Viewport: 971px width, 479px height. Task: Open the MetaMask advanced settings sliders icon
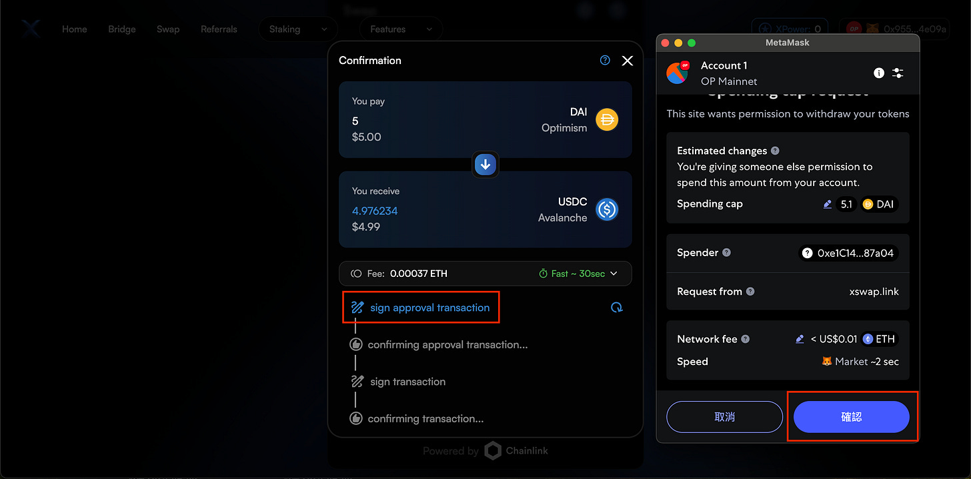coord(898,73)
